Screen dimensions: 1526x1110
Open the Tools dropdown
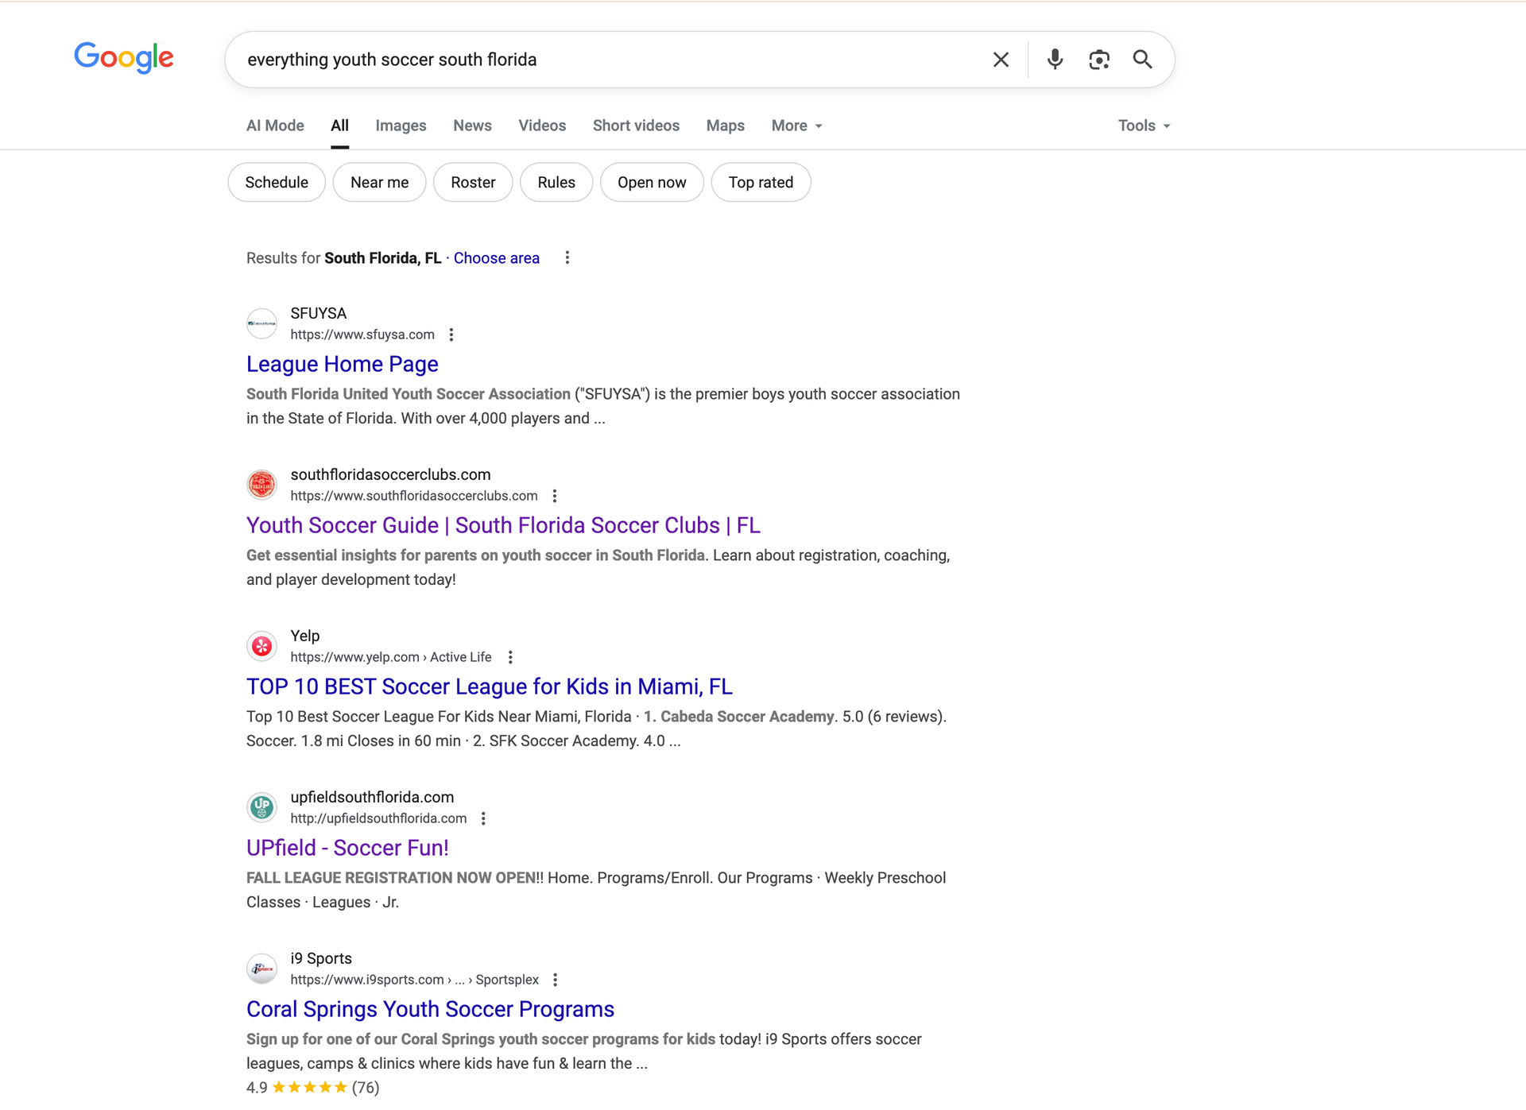click(x=1144, y=126)
